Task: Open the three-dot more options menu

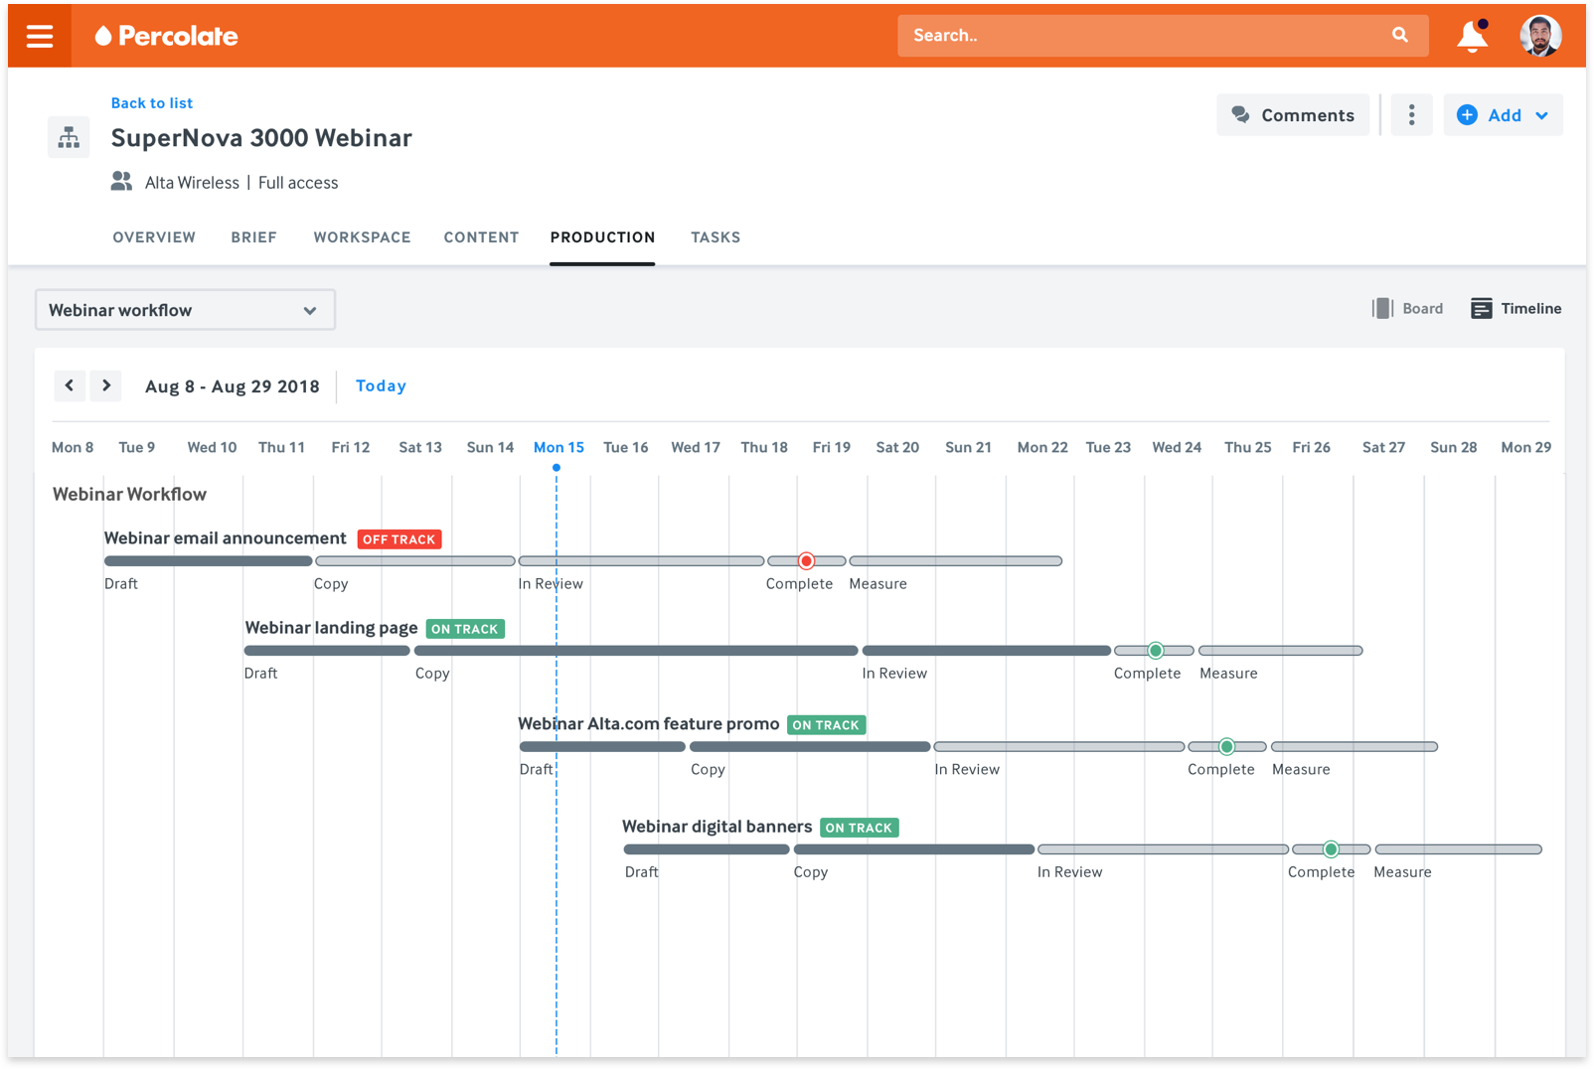Action: [x=1411, y=115]
